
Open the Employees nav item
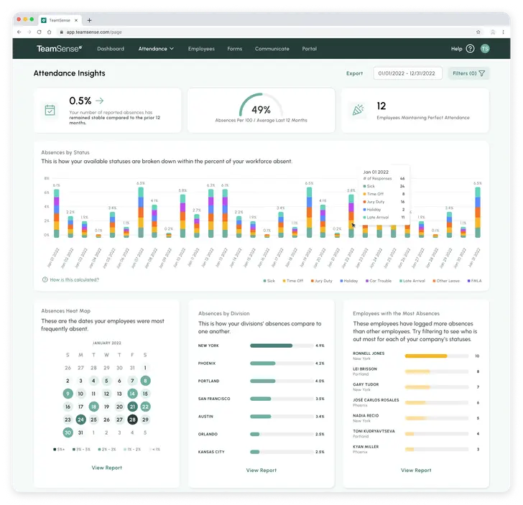coord(201,49)
